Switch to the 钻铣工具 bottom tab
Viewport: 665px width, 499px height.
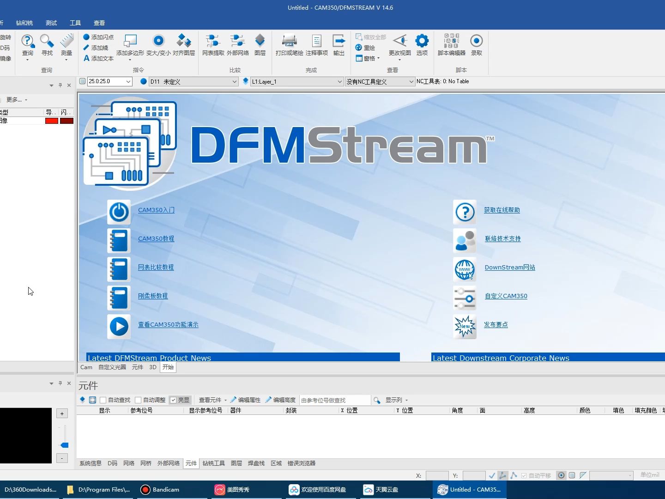(x=214, y=463)
